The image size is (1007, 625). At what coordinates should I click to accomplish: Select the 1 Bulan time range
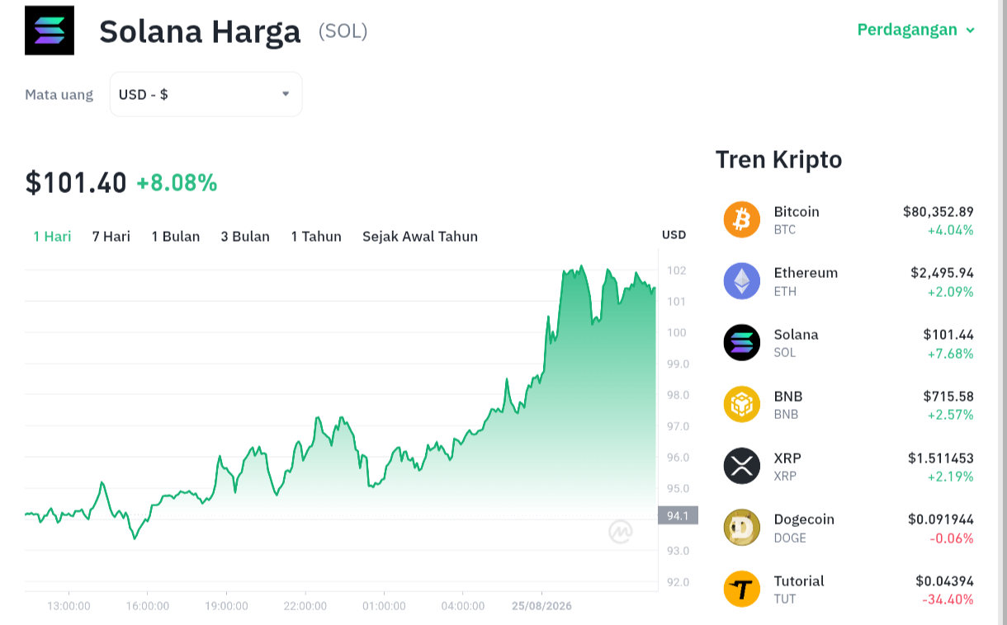pos(175,237)
